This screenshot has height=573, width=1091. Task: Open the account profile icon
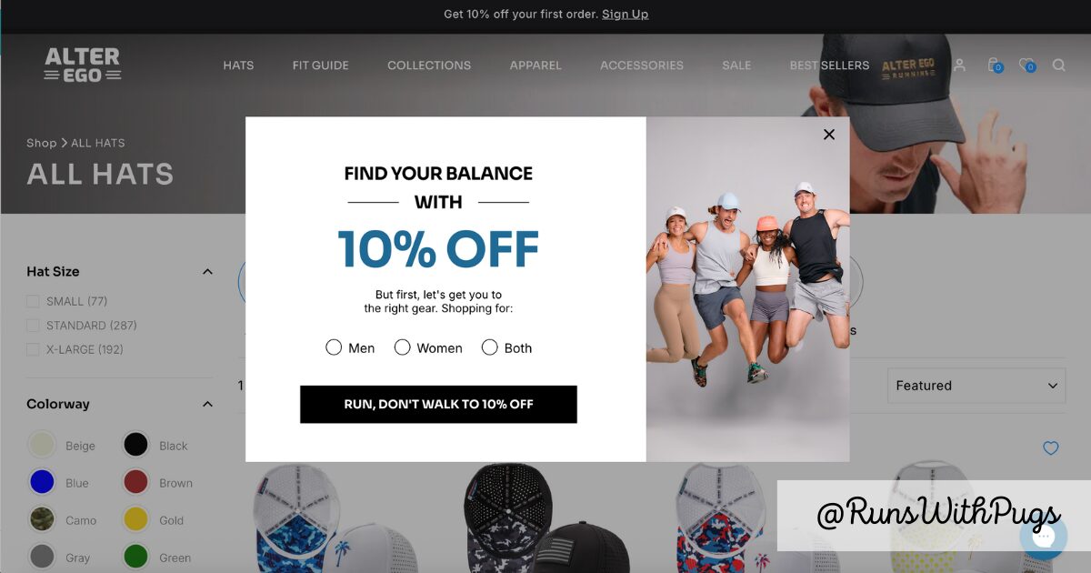pyautogui.click(x=959, y=65)
